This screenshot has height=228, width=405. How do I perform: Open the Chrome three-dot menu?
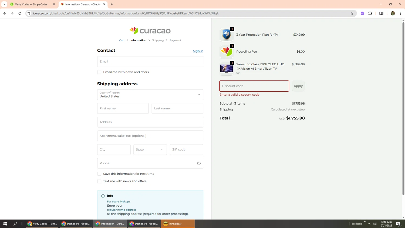click(x=400, y=13)
